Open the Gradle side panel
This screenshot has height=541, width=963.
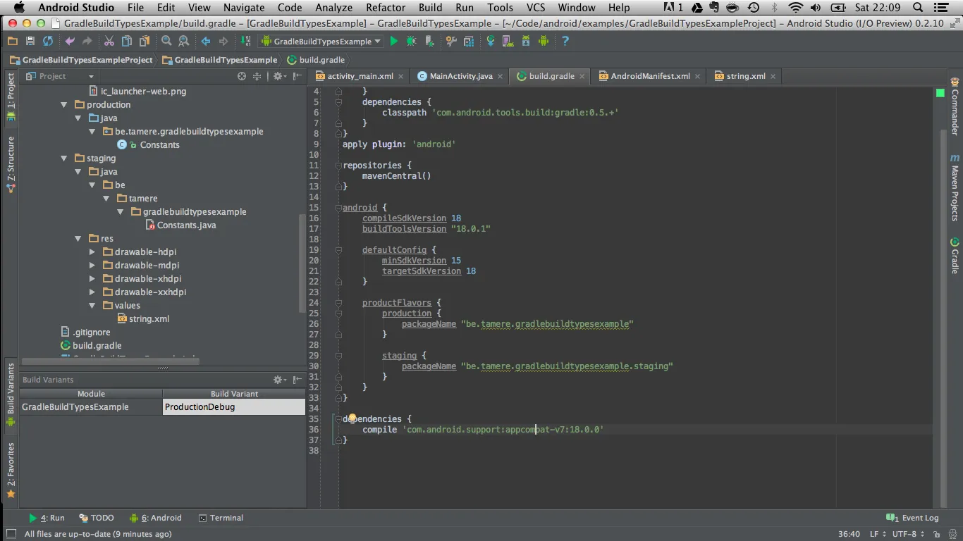coord(955,256)
